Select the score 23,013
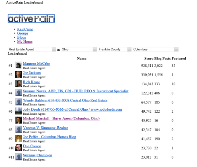 click(146, 157)
